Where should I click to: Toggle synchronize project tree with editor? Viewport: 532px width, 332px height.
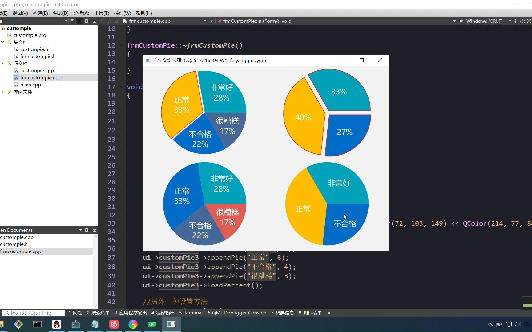click(x=79, y=21)
